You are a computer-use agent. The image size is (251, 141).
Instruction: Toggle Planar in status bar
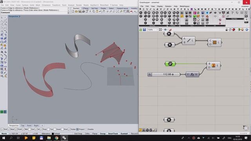click(95, 134)
